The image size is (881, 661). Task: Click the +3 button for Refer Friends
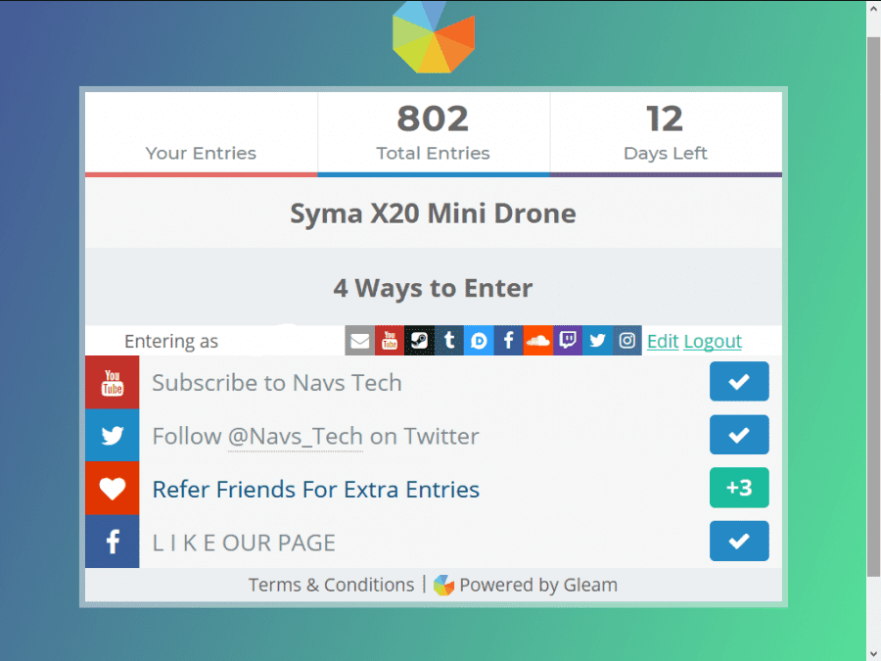click(x=739, y=488)
